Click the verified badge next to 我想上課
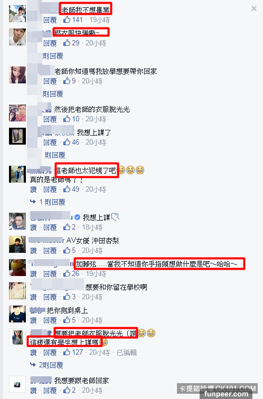The width and height of the screenshot is (263, 399). coord(78,217)
